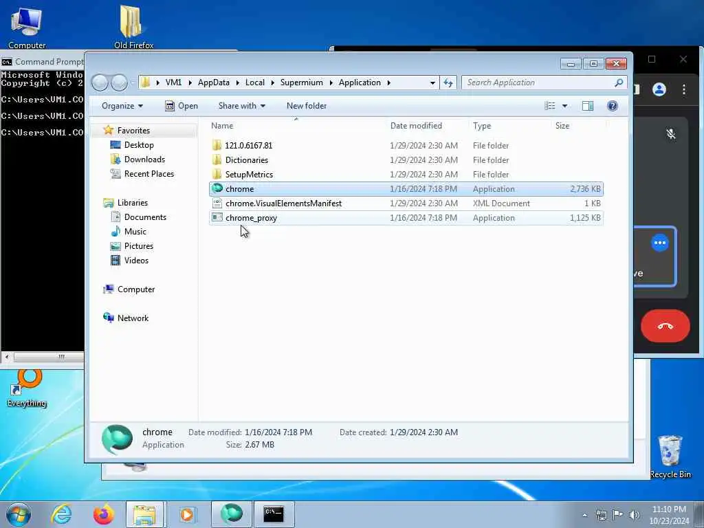Expand the arrow after Application in breadcrumb

click(389, 82)
